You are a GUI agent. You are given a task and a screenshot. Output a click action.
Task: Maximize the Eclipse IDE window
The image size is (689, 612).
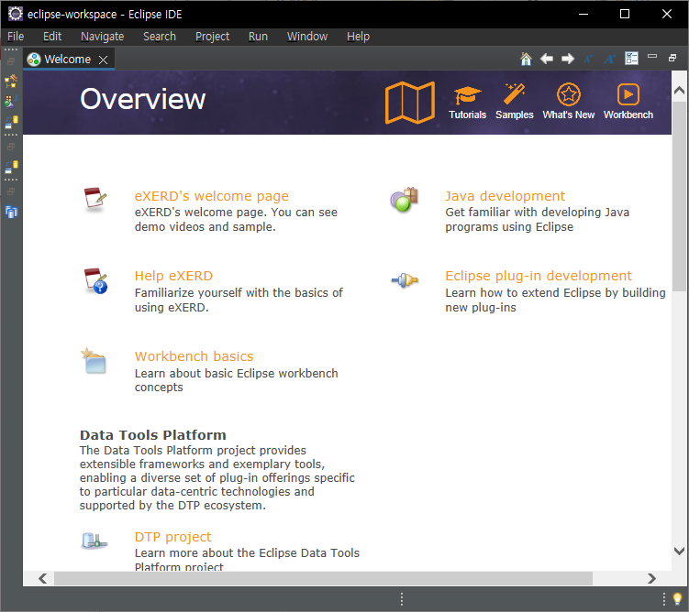point(625,14)
